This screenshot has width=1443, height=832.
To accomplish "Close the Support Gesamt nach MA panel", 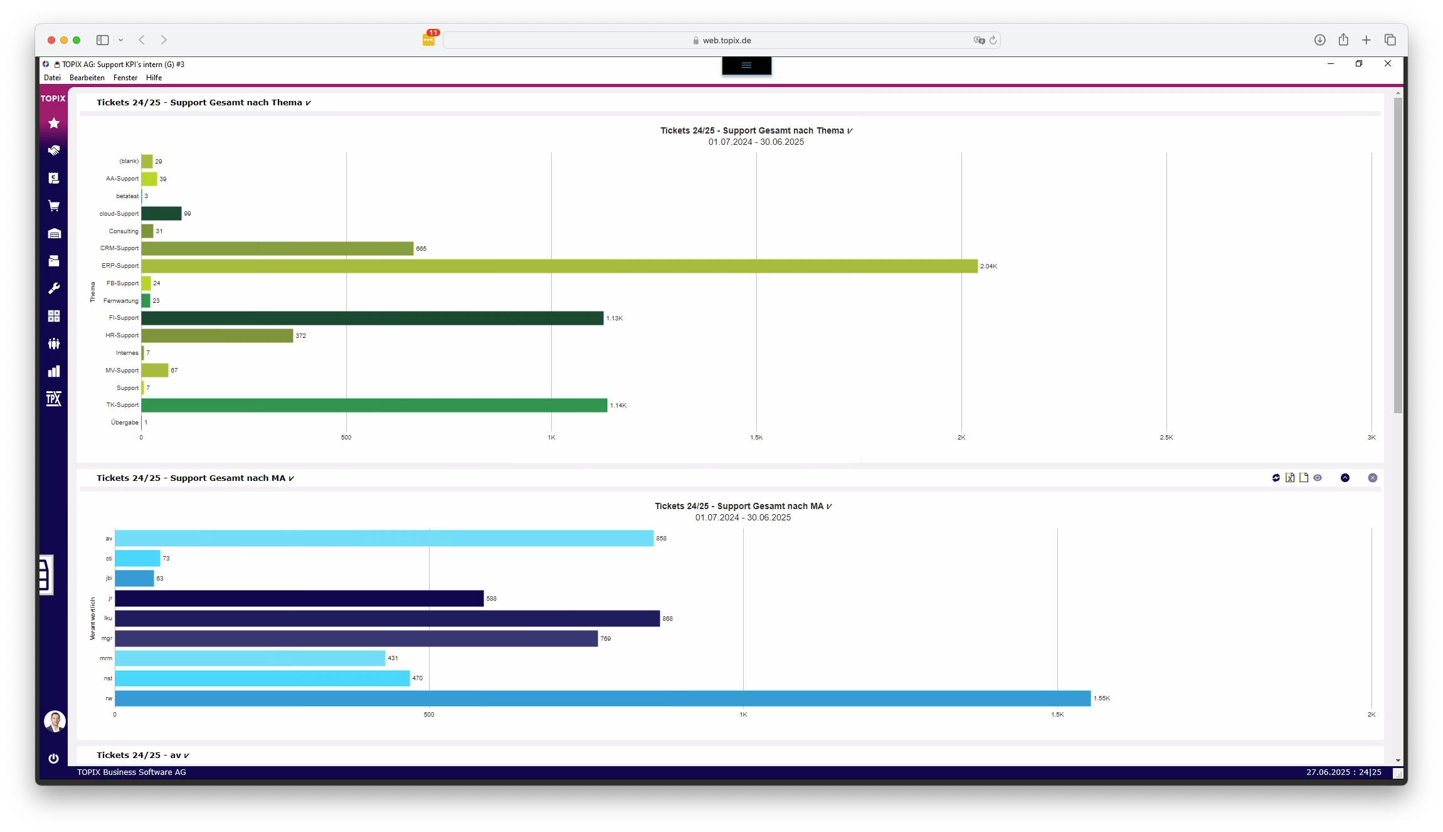I will tap(1373, 478).
